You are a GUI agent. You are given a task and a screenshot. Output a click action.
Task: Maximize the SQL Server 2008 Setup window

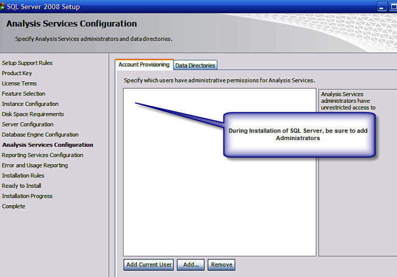point(393,7)
